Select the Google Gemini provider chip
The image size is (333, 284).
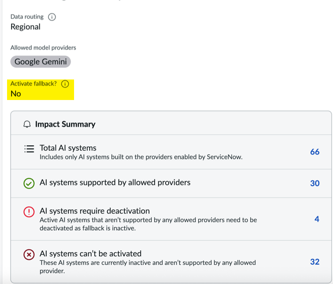(x=41, y=62)
